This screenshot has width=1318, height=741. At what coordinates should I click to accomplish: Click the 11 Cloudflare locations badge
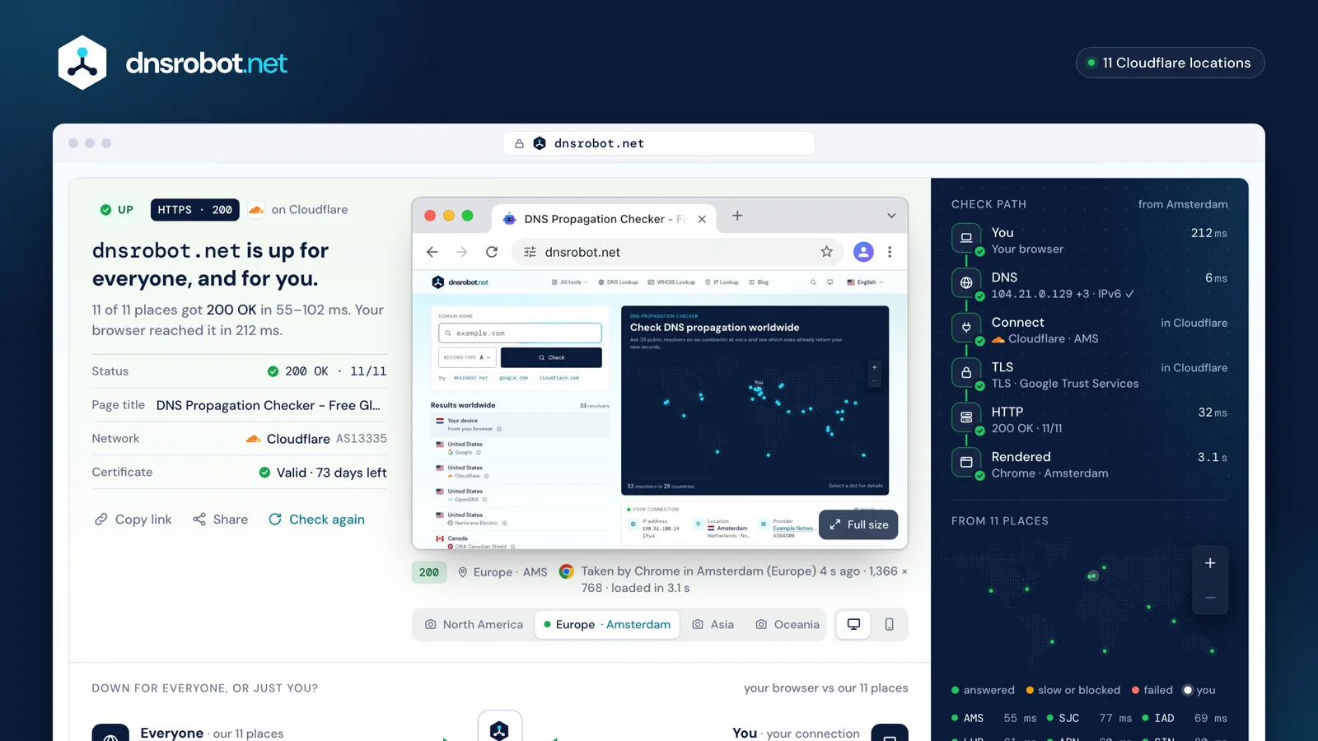[1170, 63]
